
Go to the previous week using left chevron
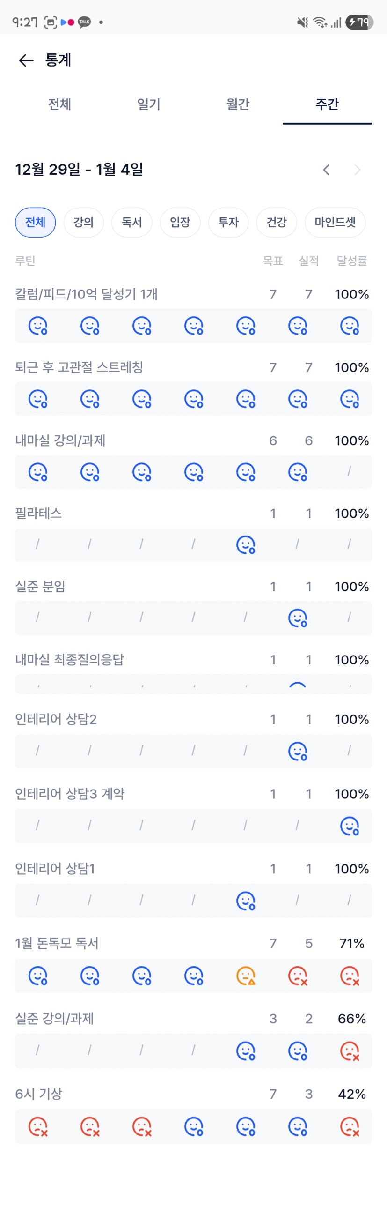[326, 170]
